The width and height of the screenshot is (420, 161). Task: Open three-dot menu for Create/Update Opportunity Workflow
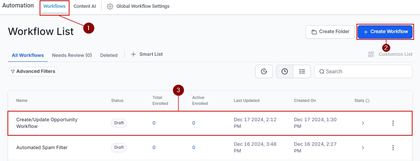(393, 123)
